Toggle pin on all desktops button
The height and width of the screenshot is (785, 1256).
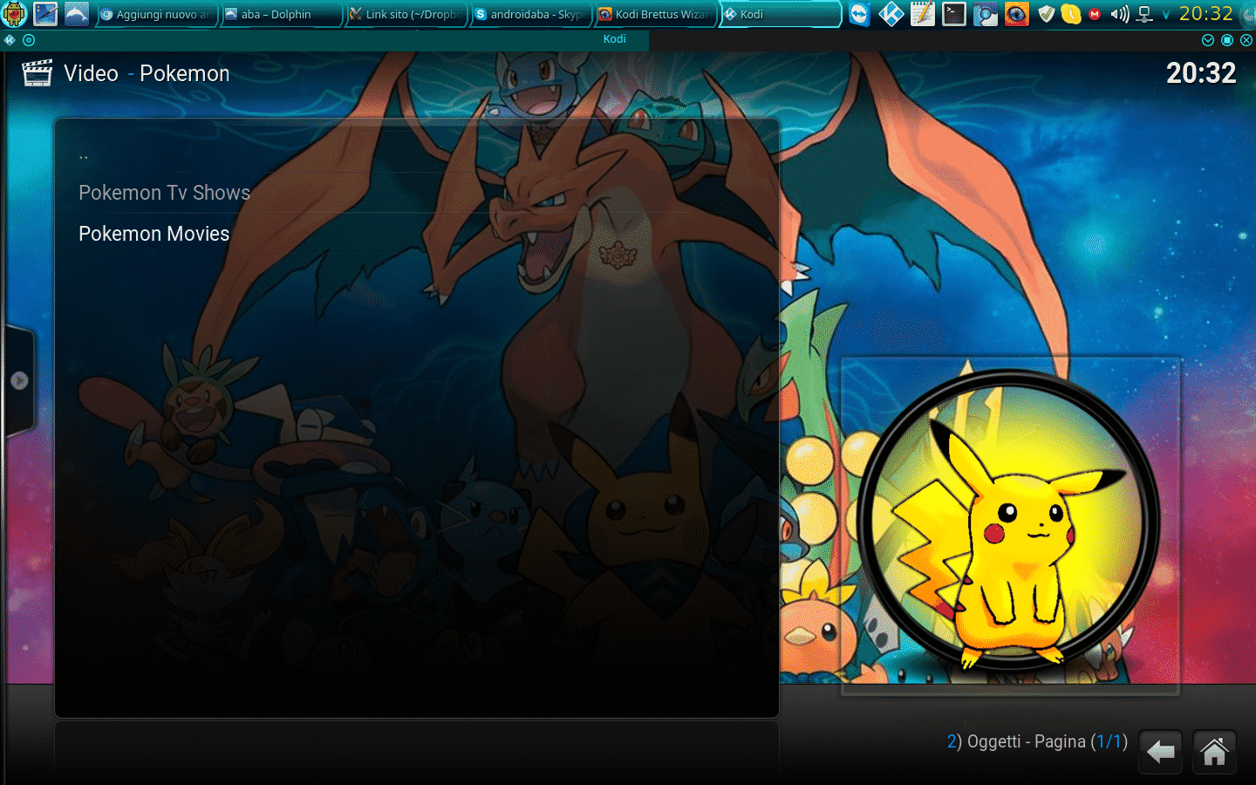(29, 40)
